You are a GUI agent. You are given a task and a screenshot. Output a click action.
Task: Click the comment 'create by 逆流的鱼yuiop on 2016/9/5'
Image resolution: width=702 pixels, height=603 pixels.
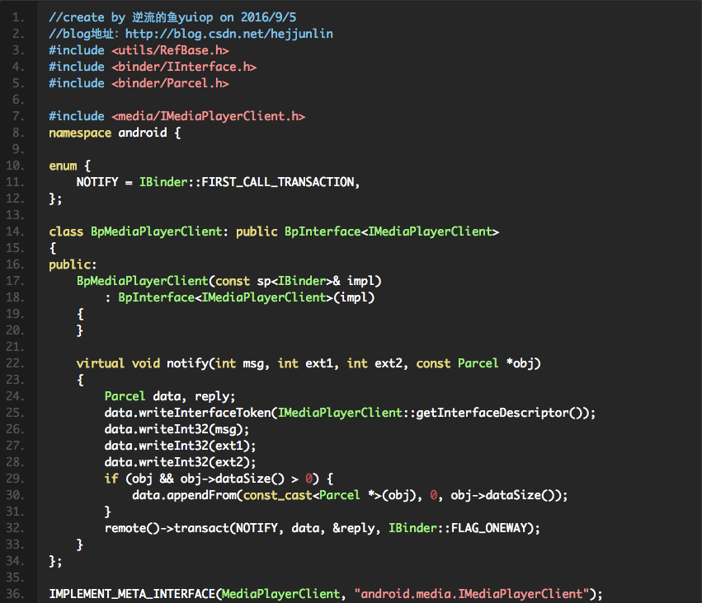tap(172, 17)
